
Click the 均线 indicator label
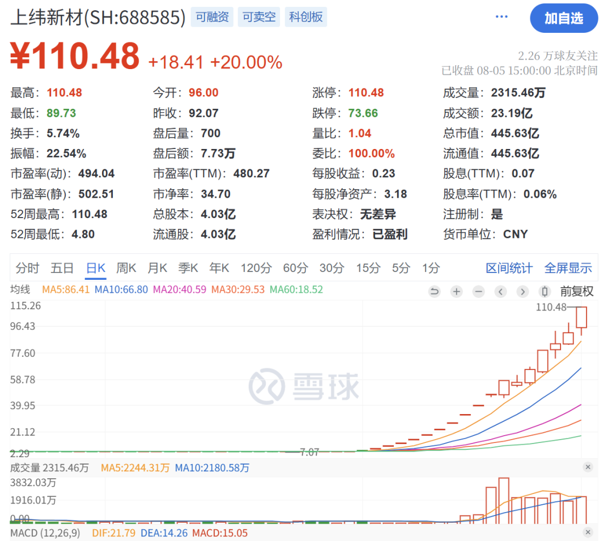coord(20,290)
